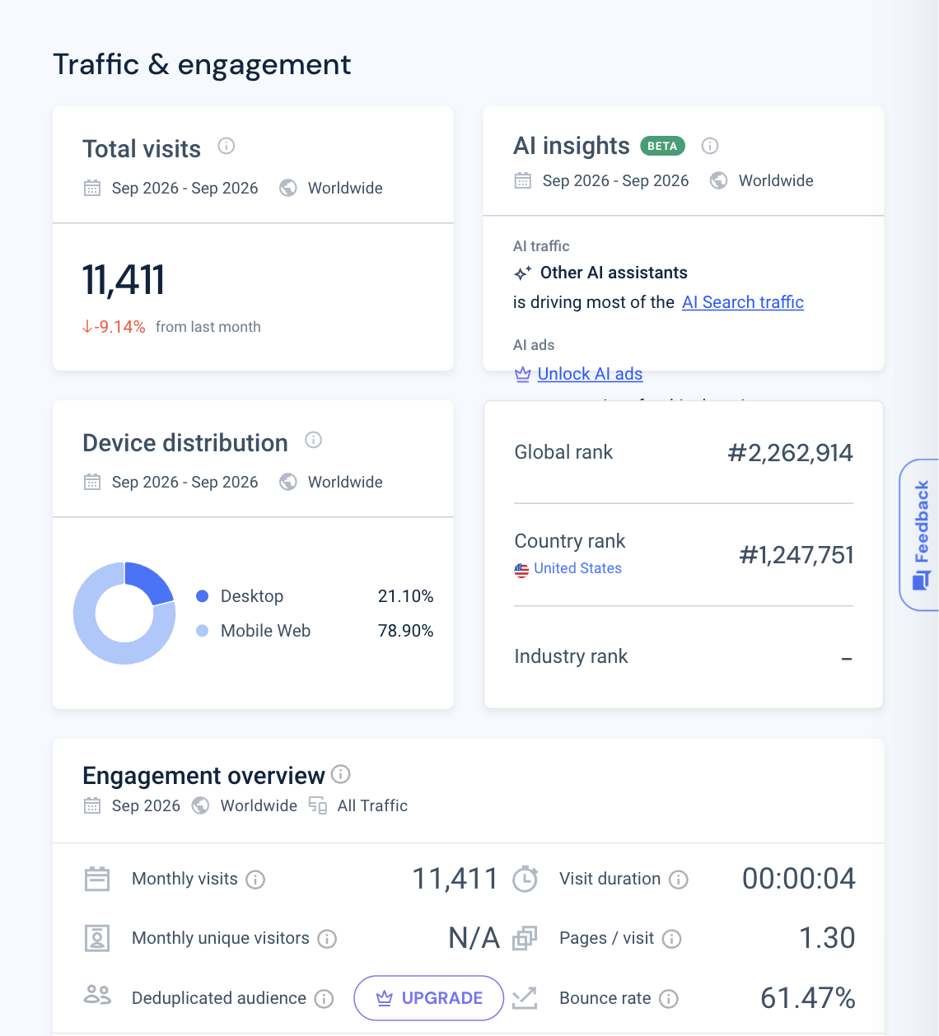Click the Industry rank label
This screenshot has height=1036, width=939.
click(x=571, y=656)
